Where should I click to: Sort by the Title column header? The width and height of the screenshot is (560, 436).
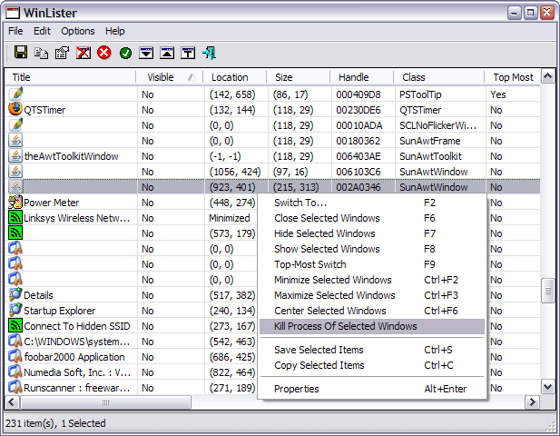(71, 77)
